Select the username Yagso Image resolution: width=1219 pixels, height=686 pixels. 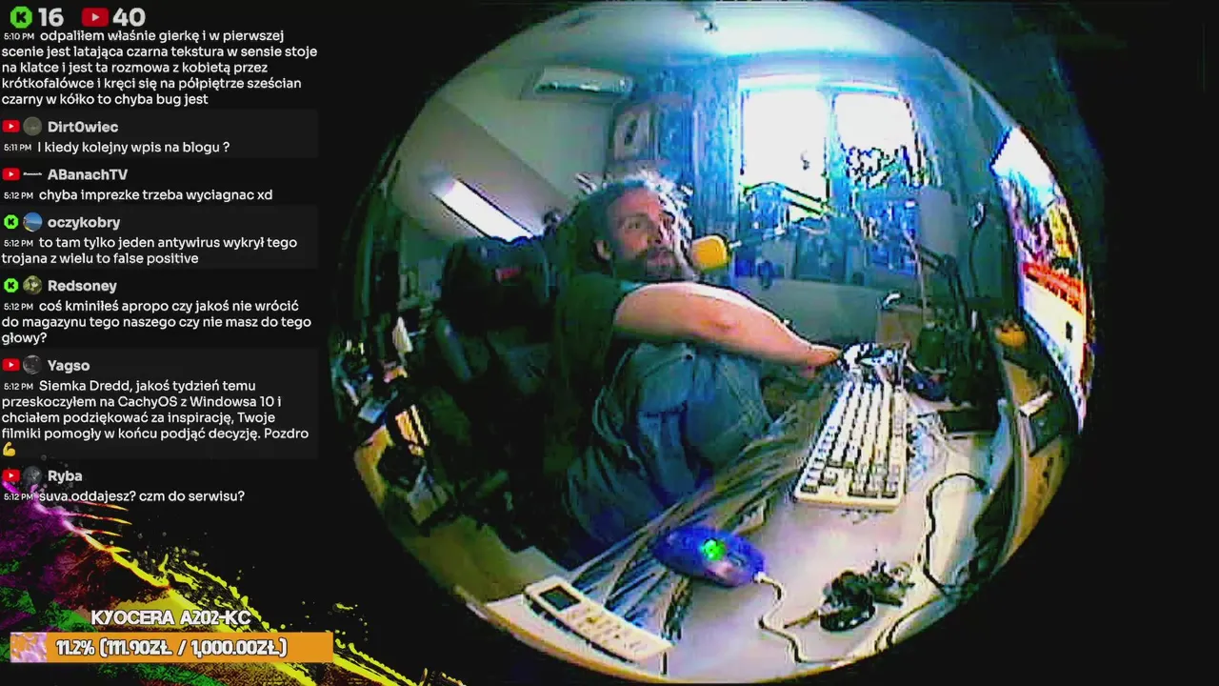pyautogui.click(x=69, y=365)
